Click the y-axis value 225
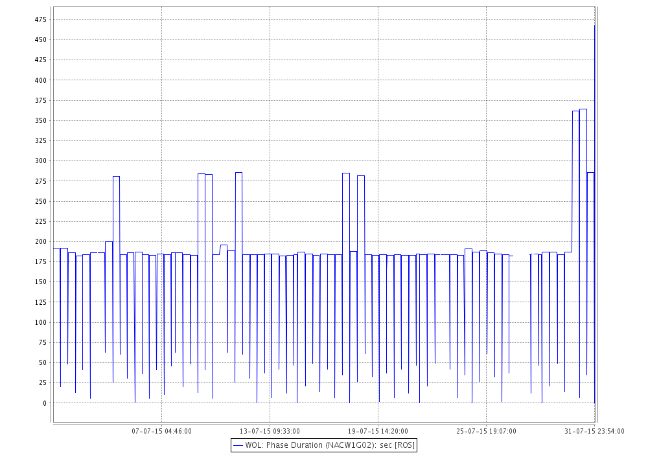 point(40,221)
